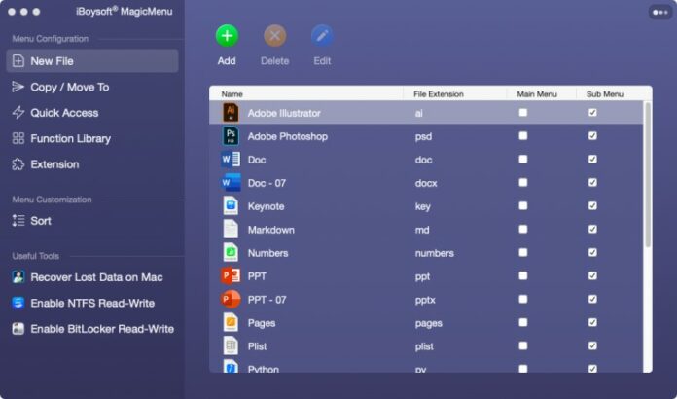Open the Extension puzzle-piece section

[92, 164]
